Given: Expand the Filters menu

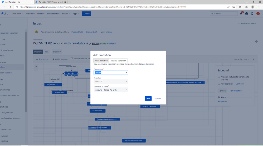Looking at the screenshot, I should (x=41, y=14).
